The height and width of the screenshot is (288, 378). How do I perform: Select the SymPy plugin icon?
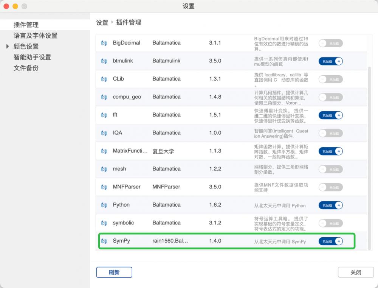pyautogui.click(x=104, y=241)
